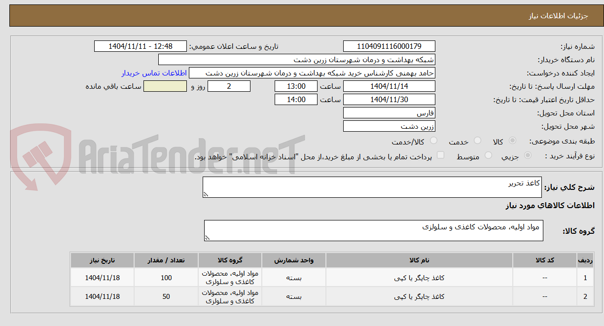604x326 pixels.
Task: Click quantity 100 in row 1
Action: [x=166, y=278]
